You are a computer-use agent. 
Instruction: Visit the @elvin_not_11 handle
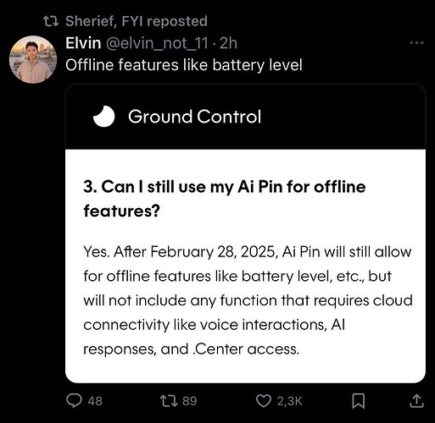tap(157, 43)
